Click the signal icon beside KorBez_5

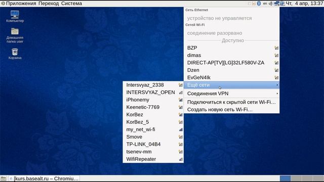point(181,122)
